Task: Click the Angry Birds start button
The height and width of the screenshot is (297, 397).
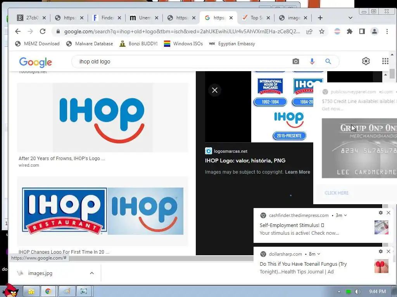Action: pos(10,290)
